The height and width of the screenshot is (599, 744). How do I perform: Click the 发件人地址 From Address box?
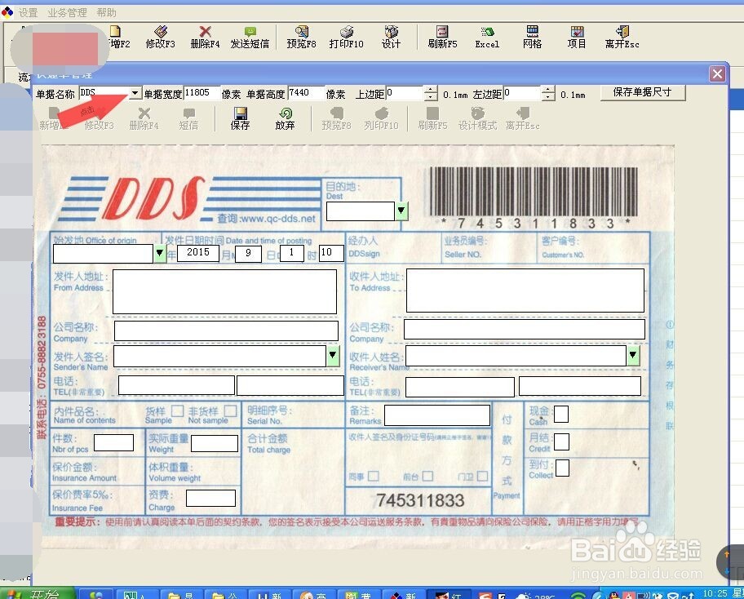224,292
